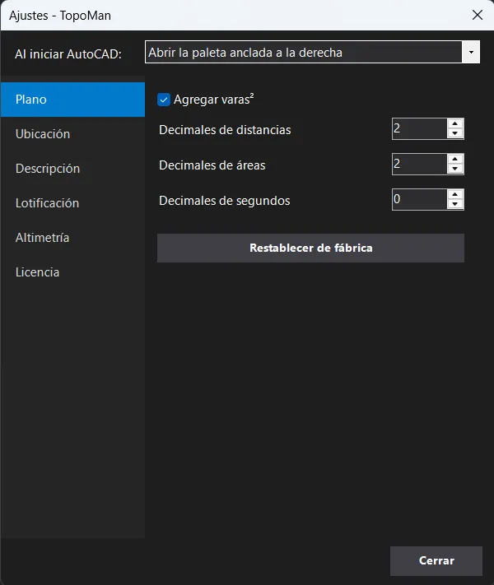Click the 'Decimales de áreas' label
The height and width of the screenshot is (585, 494).
coord(212,165)
